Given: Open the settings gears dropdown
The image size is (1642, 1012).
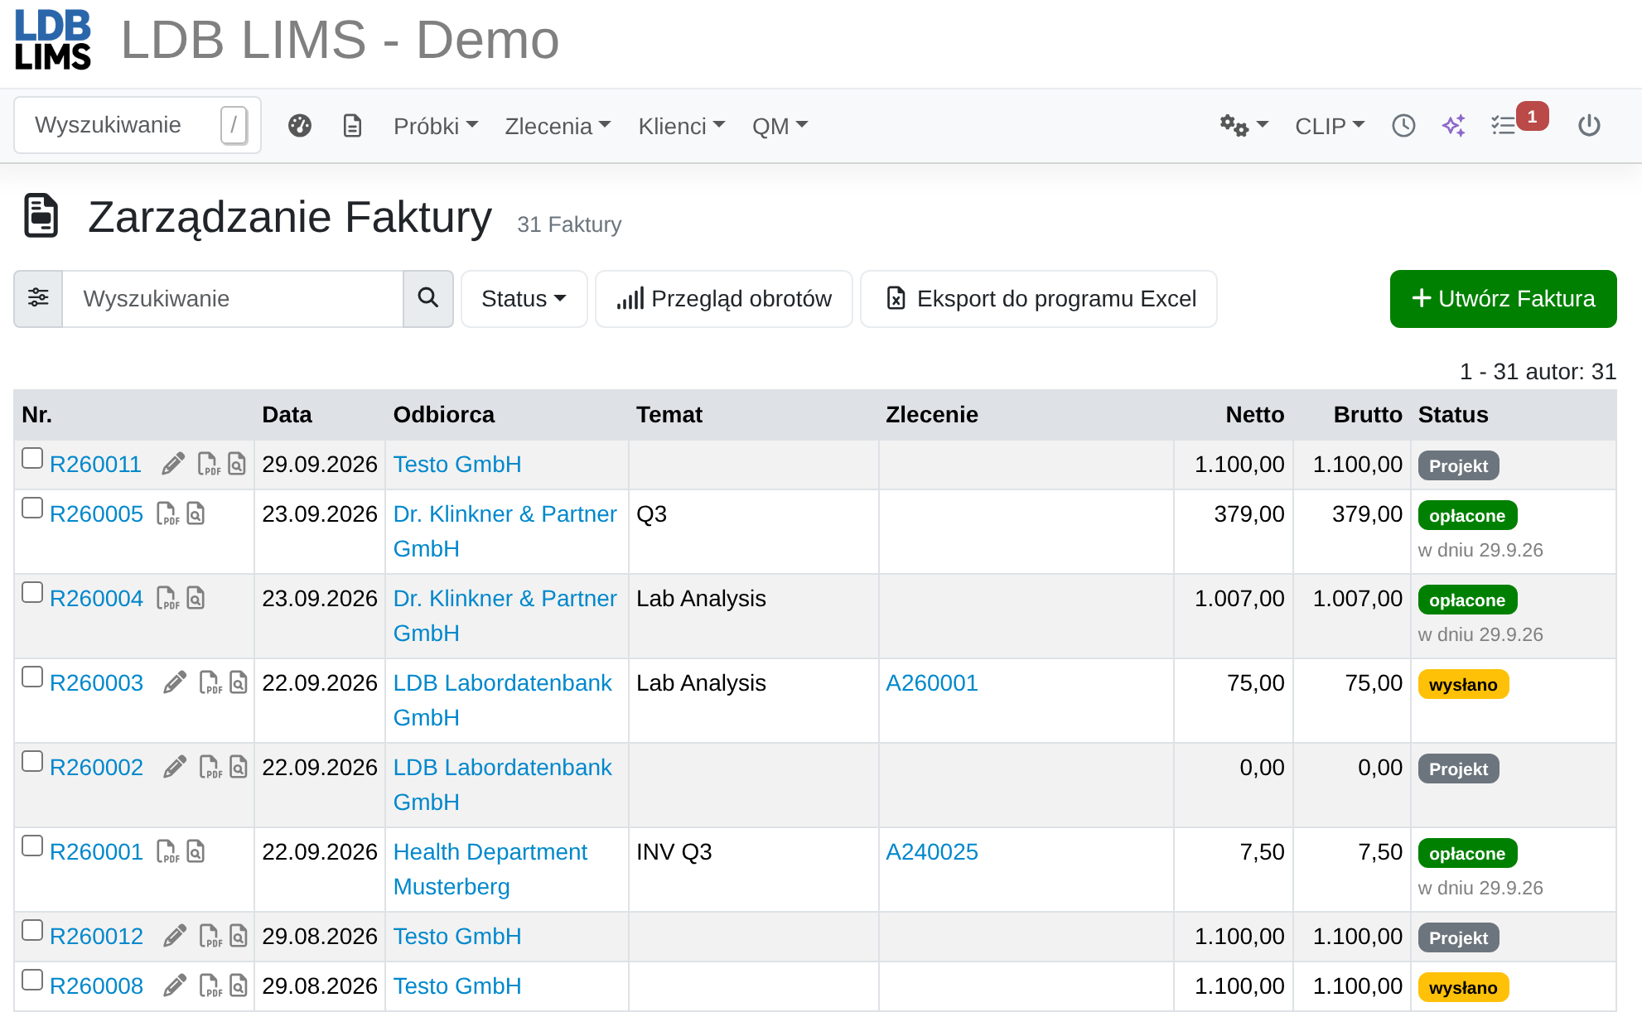Looking at the screenshot, I should pos(1244,126).
